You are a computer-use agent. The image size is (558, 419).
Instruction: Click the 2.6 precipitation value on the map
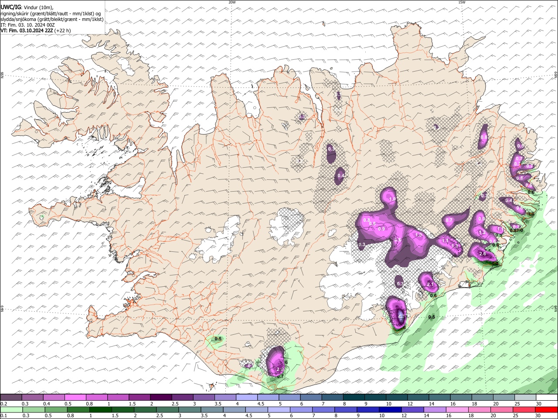coord(483,254)
